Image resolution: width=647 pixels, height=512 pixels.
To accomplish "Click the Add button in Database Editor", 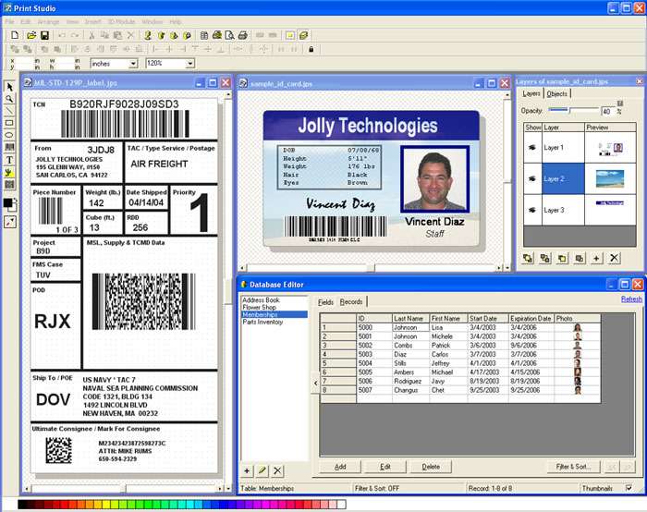I will [340, 467].
